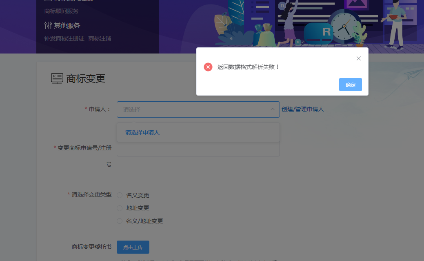This screenshot has height=261, width=424.
Task: Click the 商标变更 page title text
Action: 86,78
